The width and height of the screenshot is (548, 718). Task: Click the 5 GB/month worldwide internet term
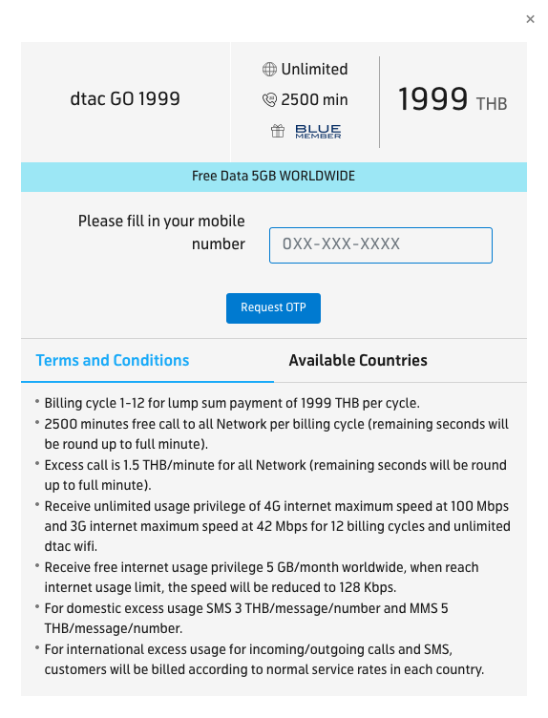pyautogui.click(x=261, y=577)
